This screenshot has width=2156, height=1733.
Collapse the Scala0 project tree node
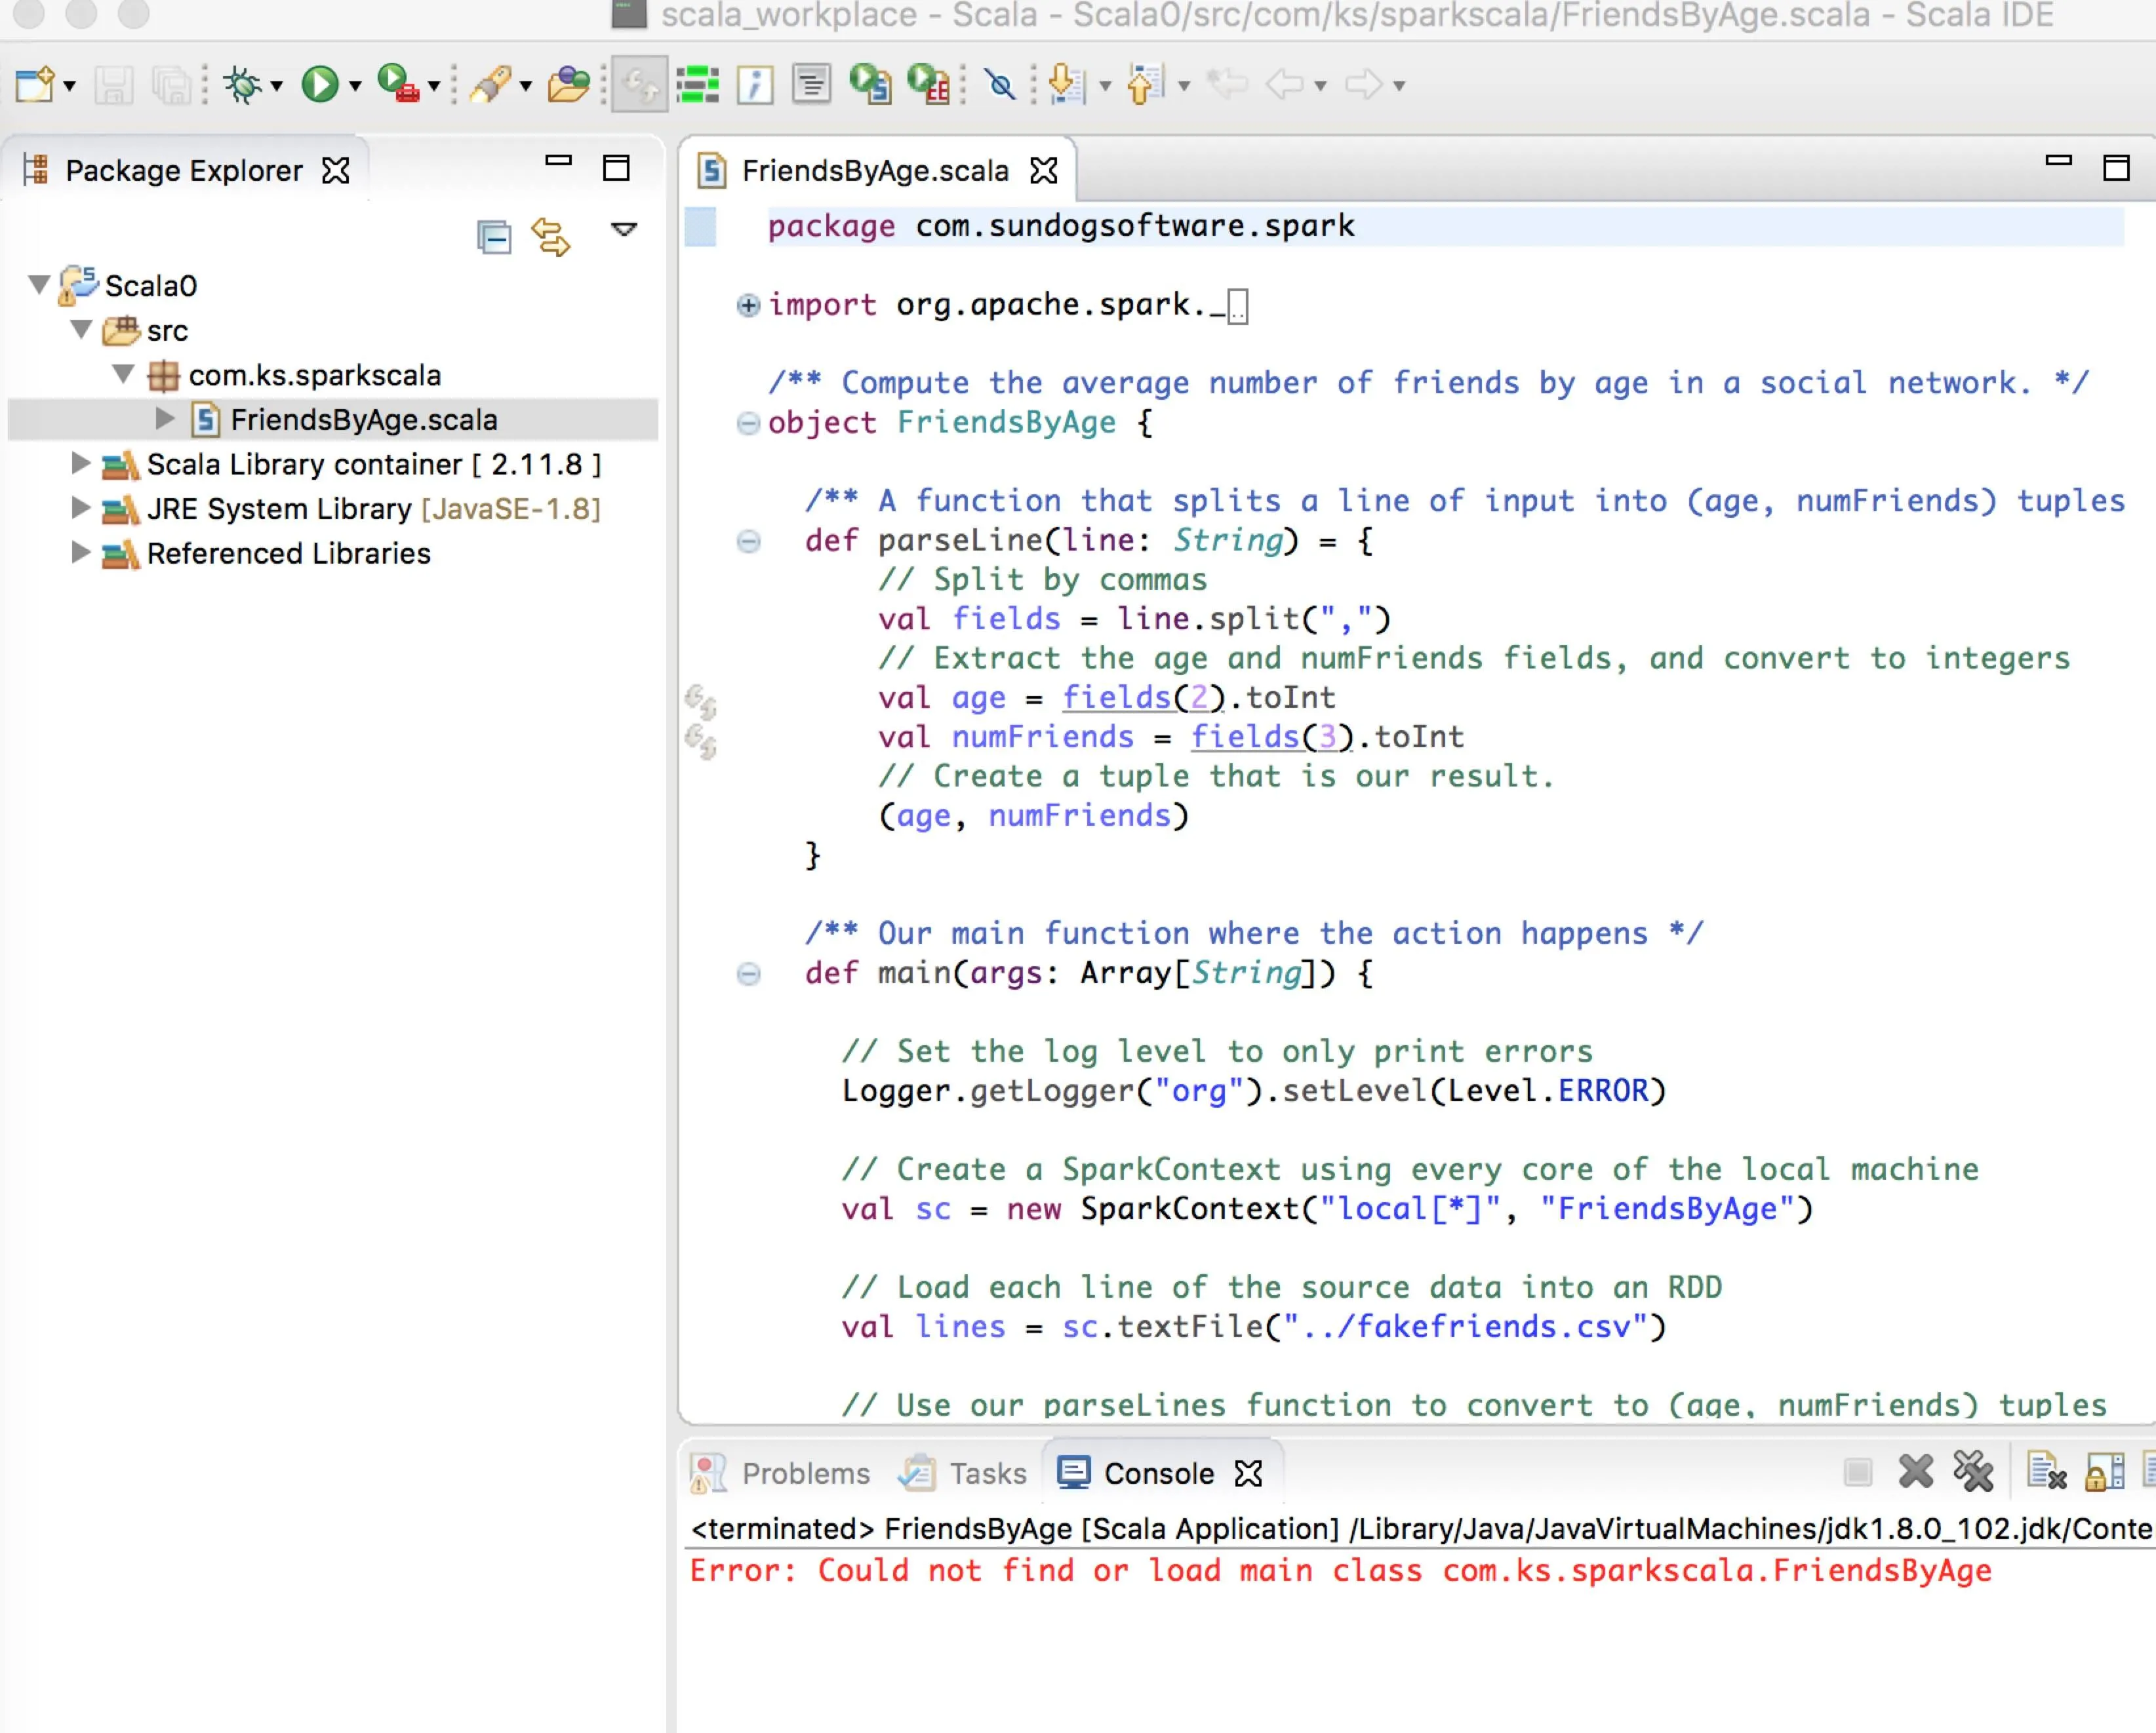[x=39, y=286]
